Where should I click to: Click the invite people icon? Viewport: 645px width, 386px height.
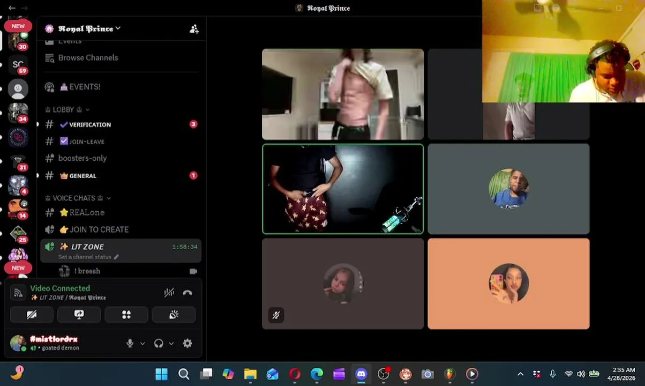pos(194,29)
